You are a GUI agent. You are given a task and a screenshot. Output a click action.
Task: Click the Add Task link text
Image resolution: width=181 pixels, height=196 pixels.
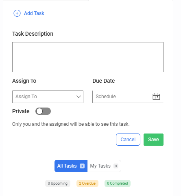[x=34, y=13]
